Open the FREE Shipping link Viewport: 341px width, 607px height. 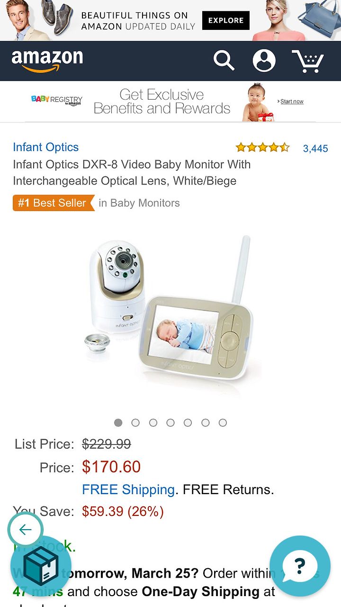pos(128,489)
